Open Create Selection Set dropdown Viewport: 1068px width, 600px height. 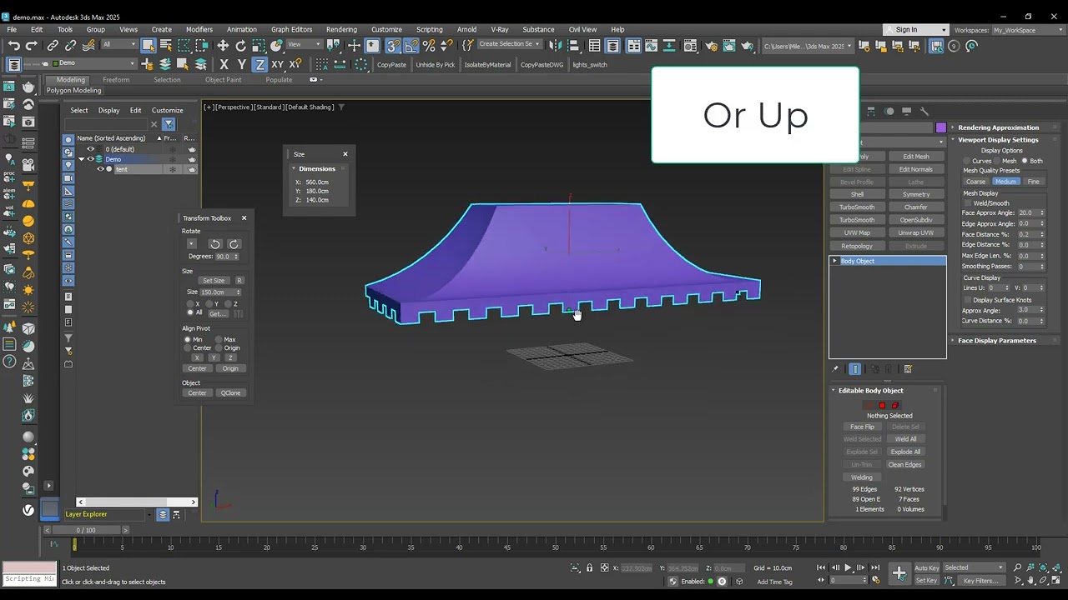509,44
